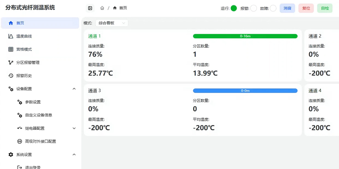
Task: Collapse the 设备配置 menu section
Action: click(74, 89)
